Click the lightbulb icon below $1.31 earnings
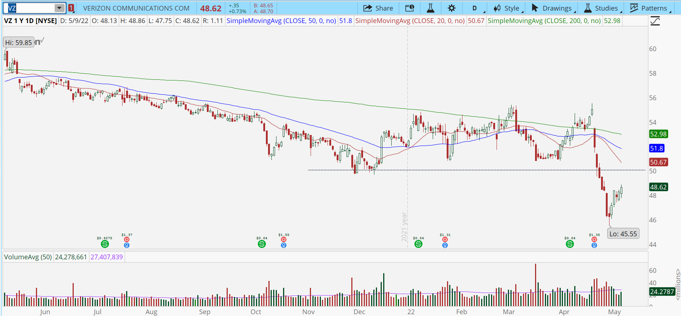The image size is (681, 316). (445, 245)
